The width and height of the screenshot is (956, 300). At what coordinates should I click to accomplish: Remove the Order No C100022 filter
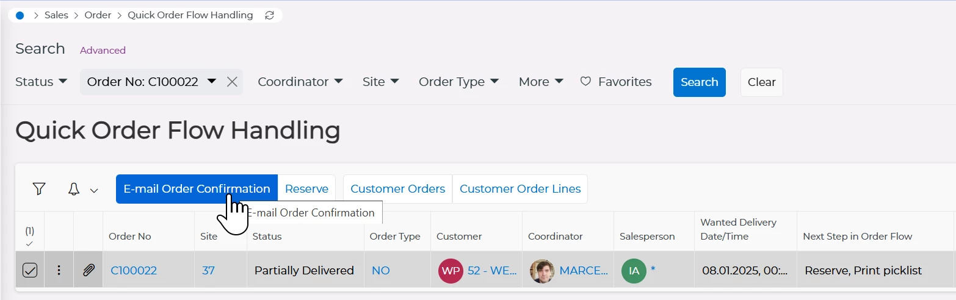pos(232,82)
